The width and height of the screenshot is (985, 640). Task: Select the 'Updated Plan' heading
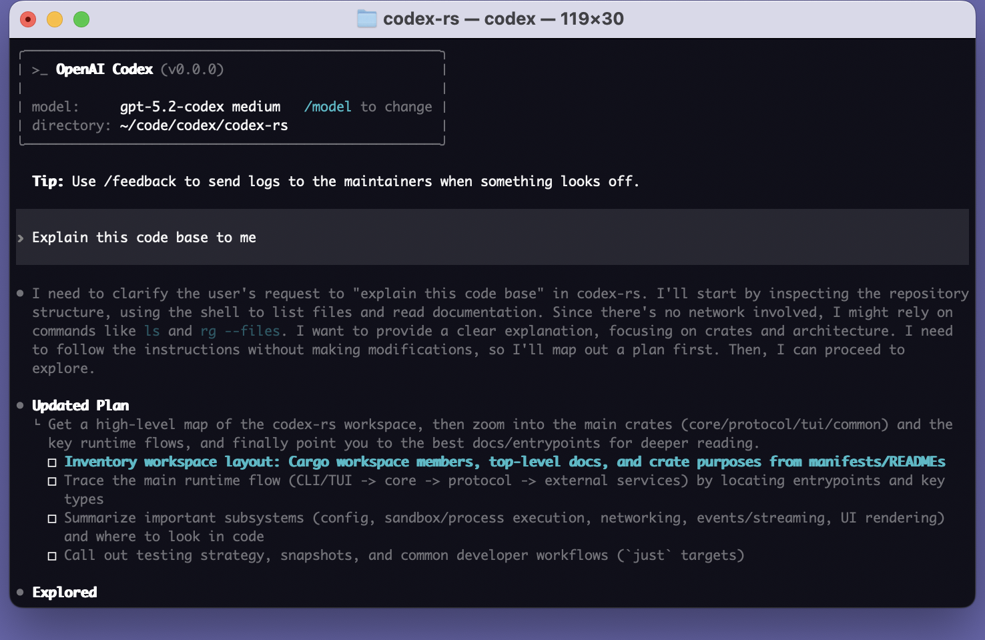pyautogui.click(x=81, y=406)
